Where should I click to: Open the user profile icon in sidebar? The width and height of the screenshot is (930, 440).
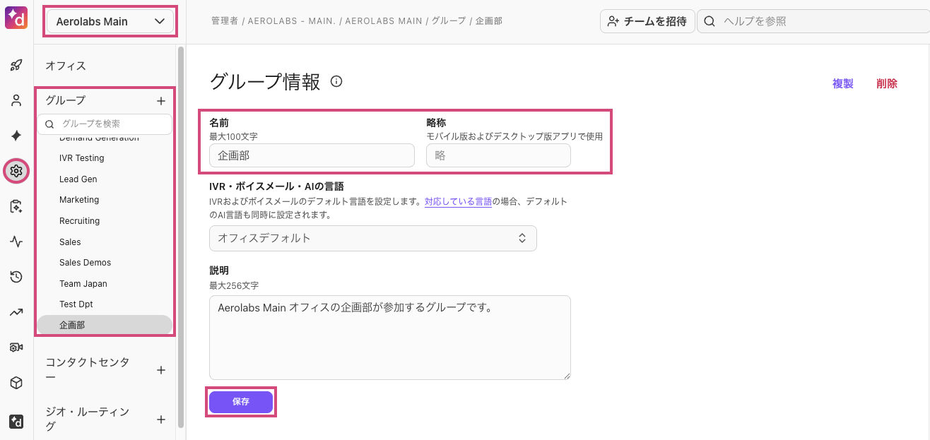click(16, 100)
